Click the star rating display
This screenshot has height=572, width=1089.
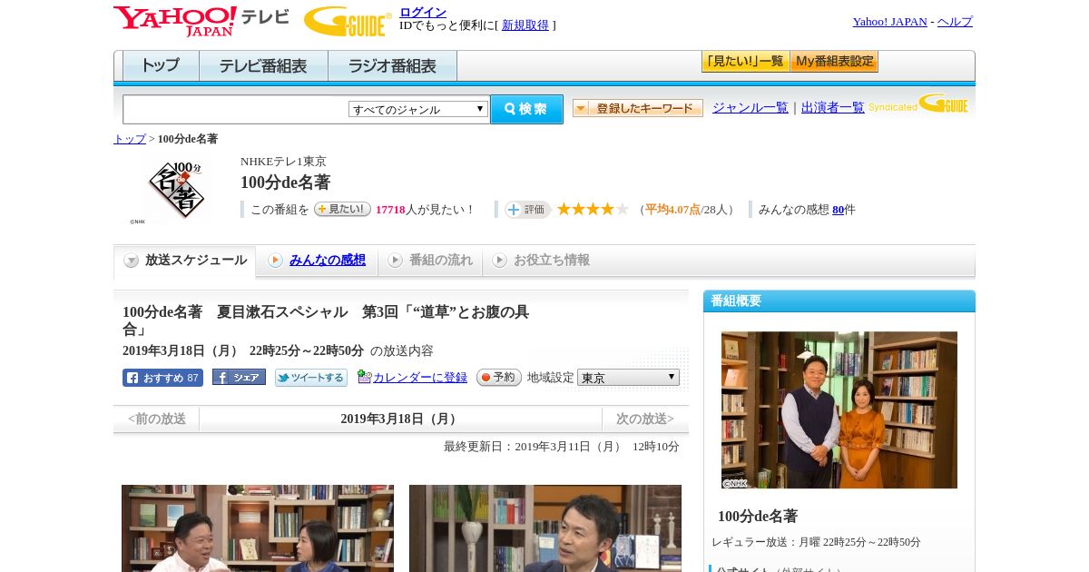tap(593, 209)
